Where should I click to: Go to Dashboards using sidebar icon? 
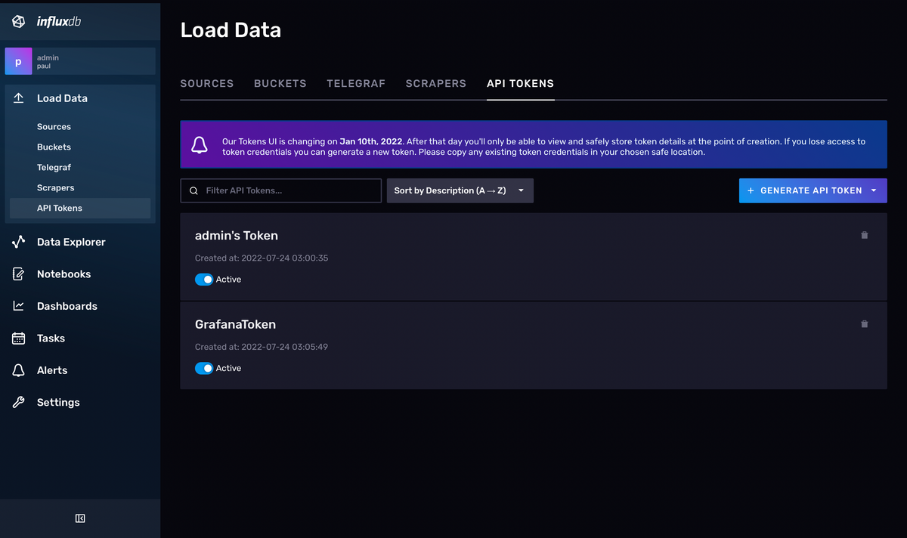pyautogui.click(x=19, y=306)
